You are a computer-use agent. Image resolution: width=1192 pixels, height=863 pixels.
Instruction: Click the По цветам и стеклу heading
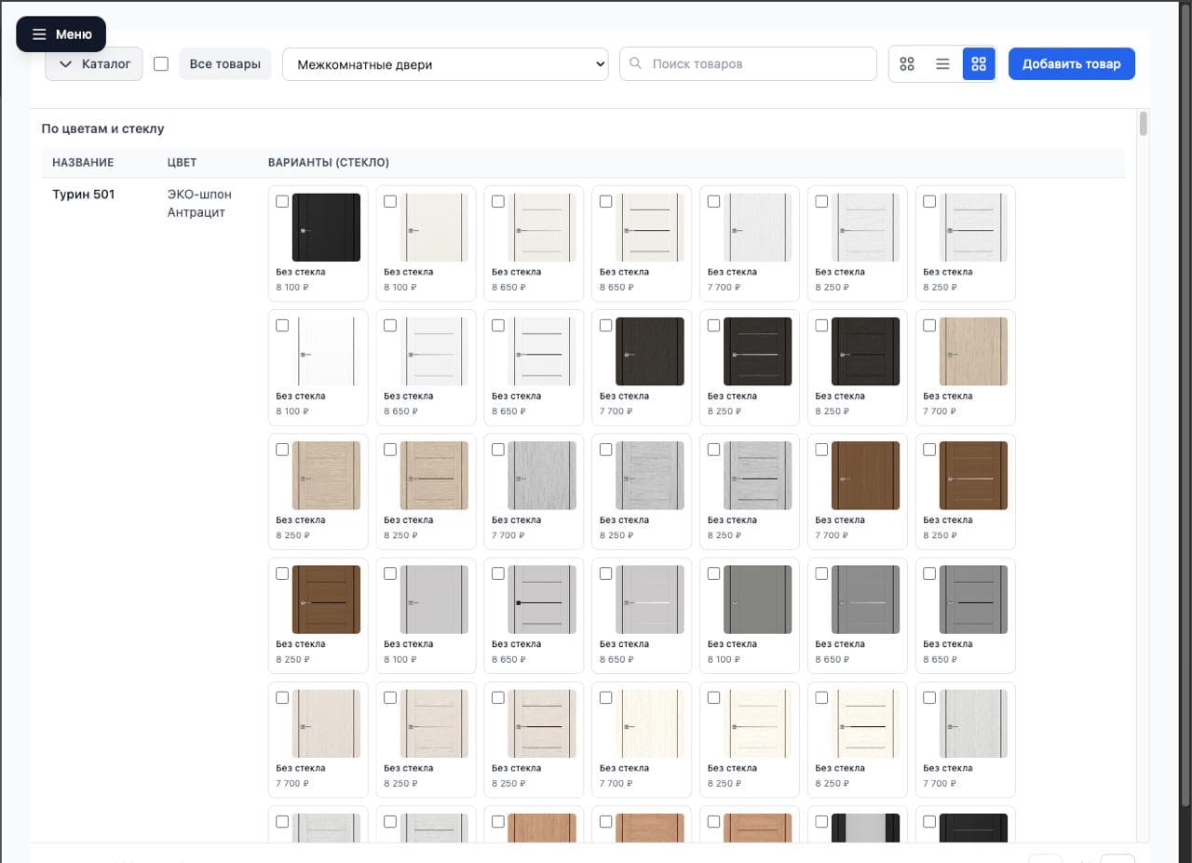point(102,128)
